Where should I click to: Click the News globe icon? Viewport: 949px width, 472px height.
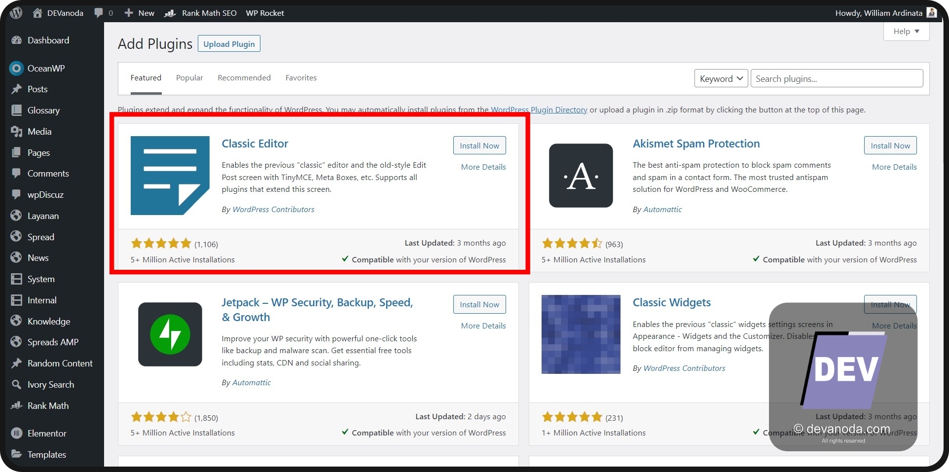pyautogui.click(x=16, y=258)
